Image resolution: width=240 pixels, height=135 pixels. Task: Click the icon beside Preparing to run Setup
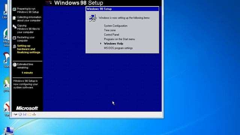click(14, 9)
